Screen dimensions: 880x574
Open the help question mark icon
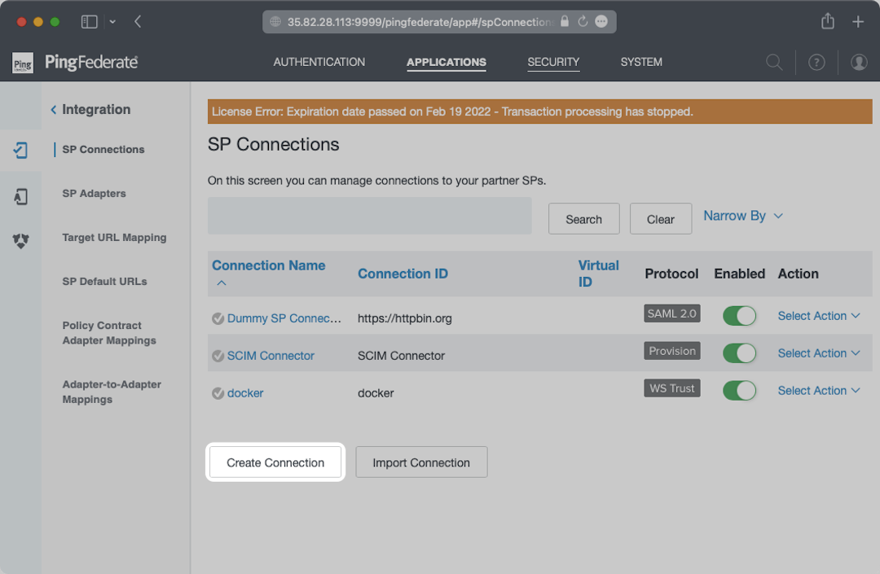(816, 63)
